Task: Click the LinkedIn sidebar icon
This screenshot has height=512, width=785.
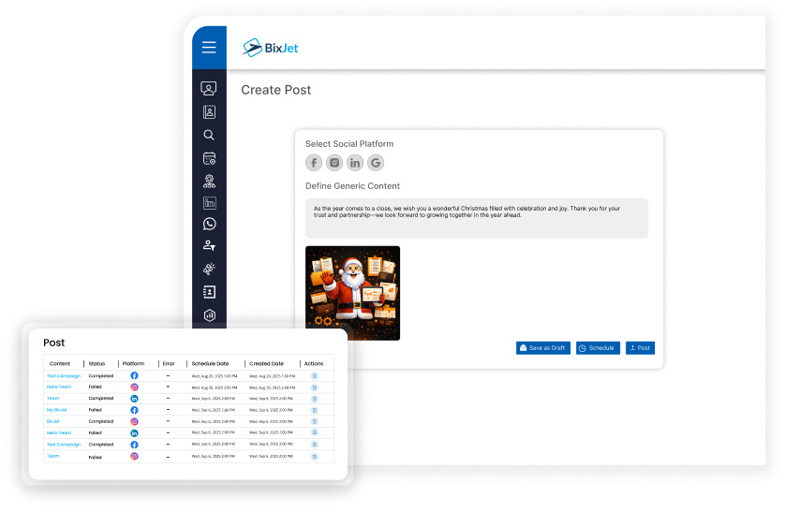Action: tap(209, 202)
